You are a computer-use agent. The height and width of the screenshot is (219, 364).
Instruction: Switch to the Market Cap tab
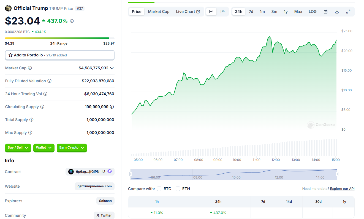(159, 12)
